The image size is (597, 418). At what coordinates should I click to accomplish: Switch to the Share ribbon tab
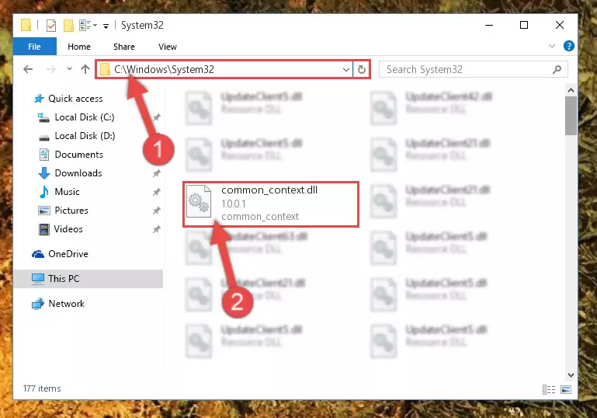tap(124, 47)
